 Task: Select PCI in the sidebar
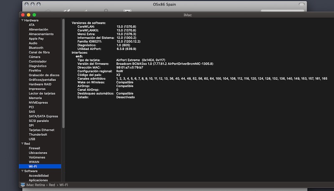tap(31, 107)
